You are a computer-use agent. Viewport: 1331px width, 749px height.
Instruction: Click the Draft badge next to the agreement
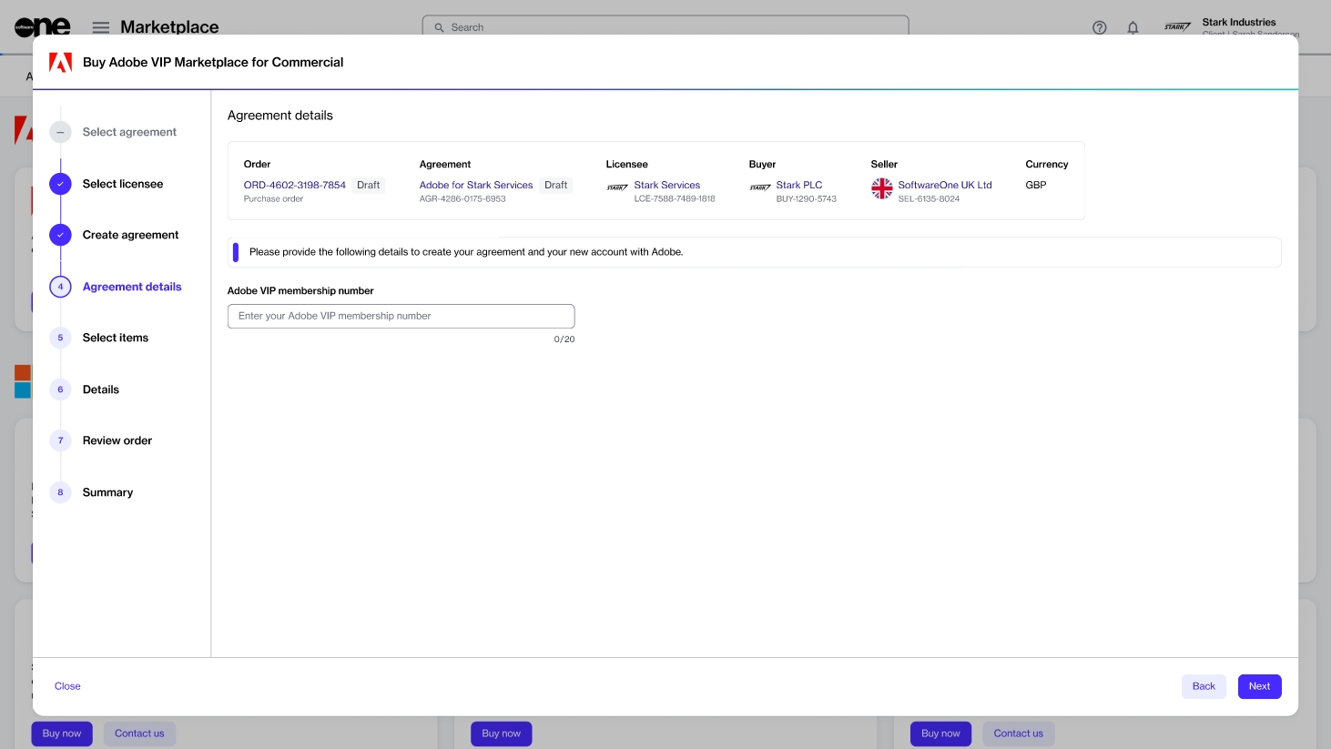click(556, 185)
